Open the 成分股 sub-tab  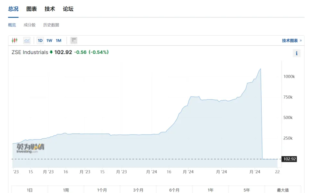[29, 25]
